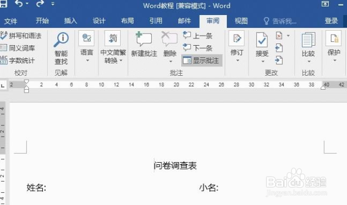
Task: Open quick access toolbar customize arrow
Action: [x=53, y=4]
